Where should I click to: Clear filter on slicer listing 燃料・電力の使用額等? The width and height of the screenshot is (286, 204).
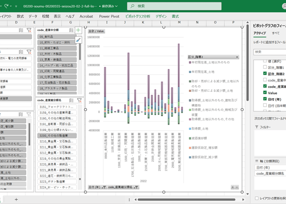tap(29, 52)
